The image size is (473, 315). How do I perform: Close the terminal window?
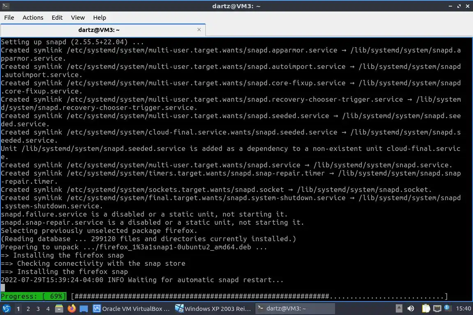click(x=467, y=6)
